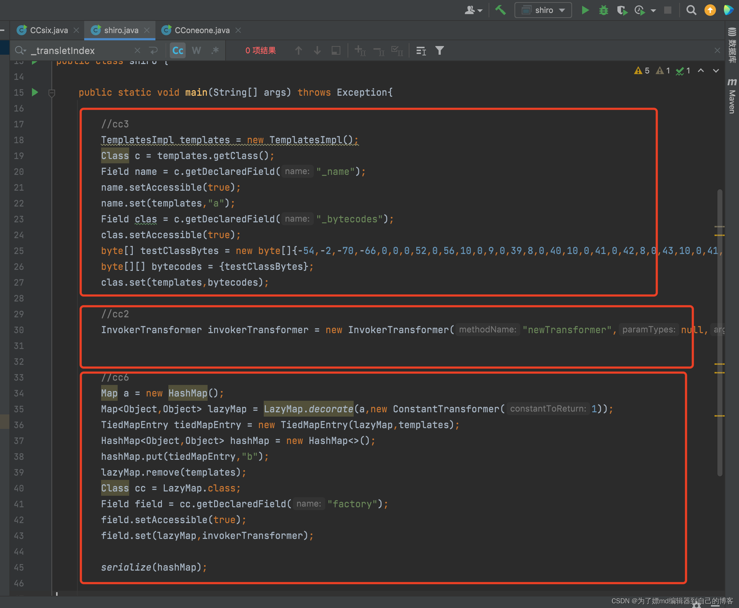Click the orange update arrow icon

point(710,10)
